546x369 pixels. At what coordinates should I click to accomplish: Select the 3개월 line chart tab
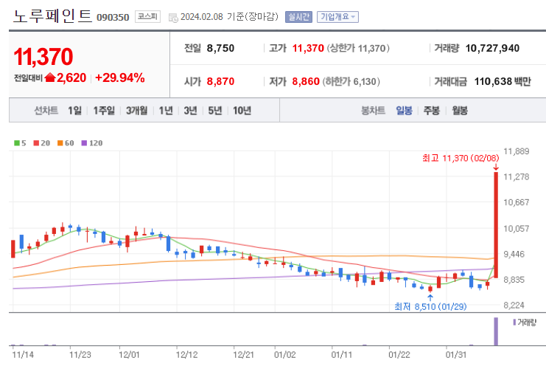pos(136,111)
